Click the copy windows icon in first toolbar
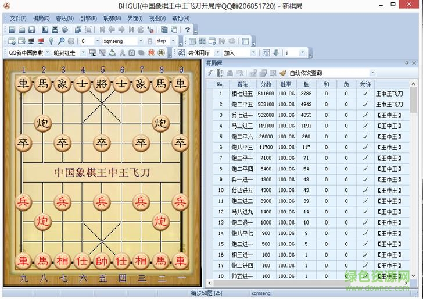The image size is (423, 299). pyautogui.click(x=78, y=30)
